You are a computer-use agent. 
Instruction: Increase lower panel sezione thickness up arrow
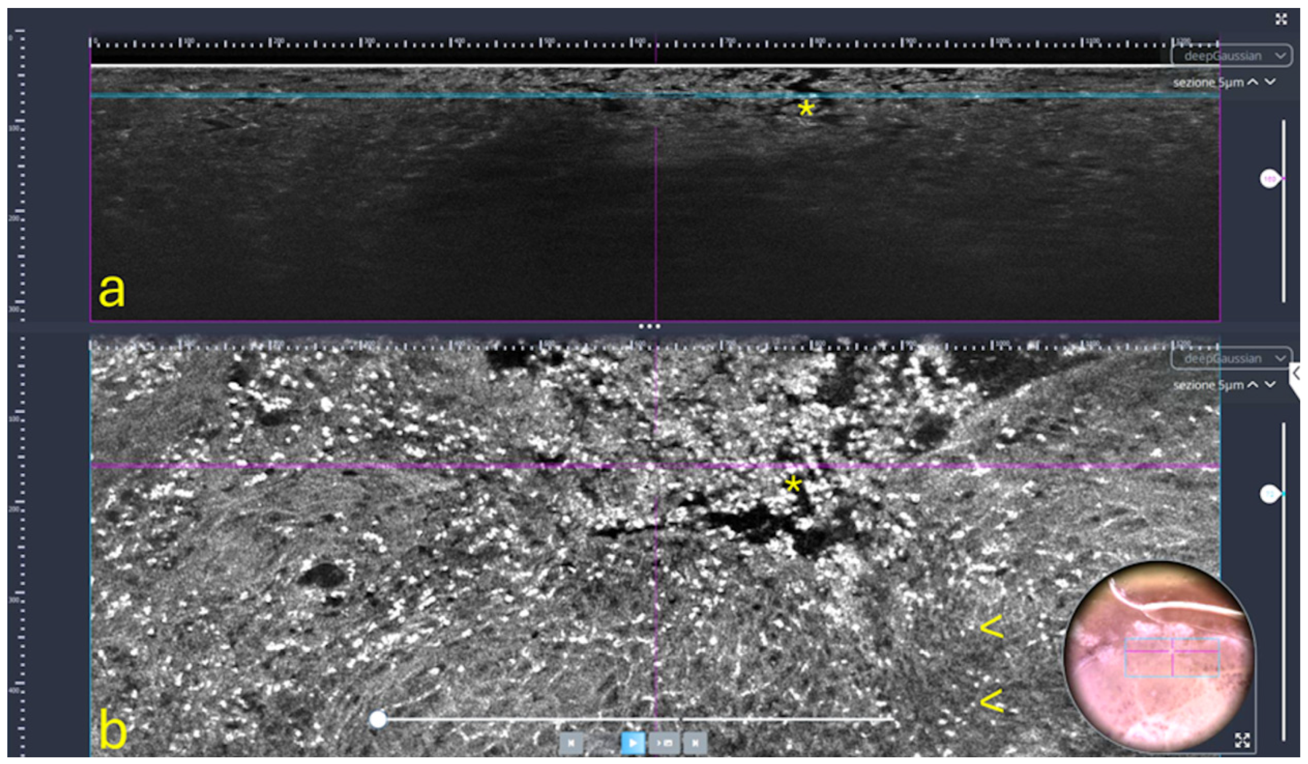click(1253, 385)
